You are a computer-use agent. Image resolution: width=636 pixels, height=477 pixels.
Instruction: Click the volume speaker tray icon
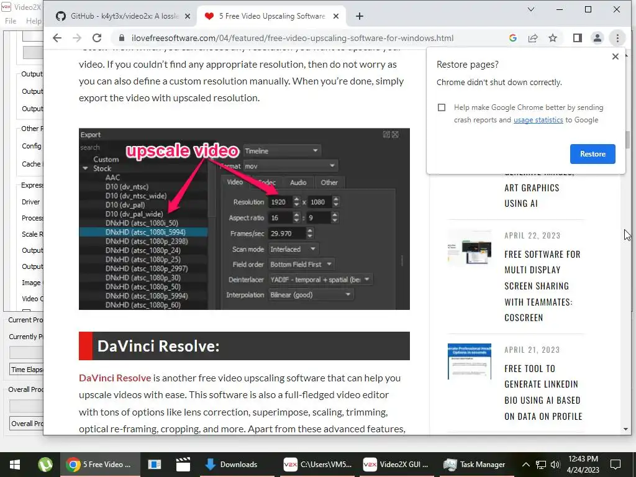click(x=555, y=465)
